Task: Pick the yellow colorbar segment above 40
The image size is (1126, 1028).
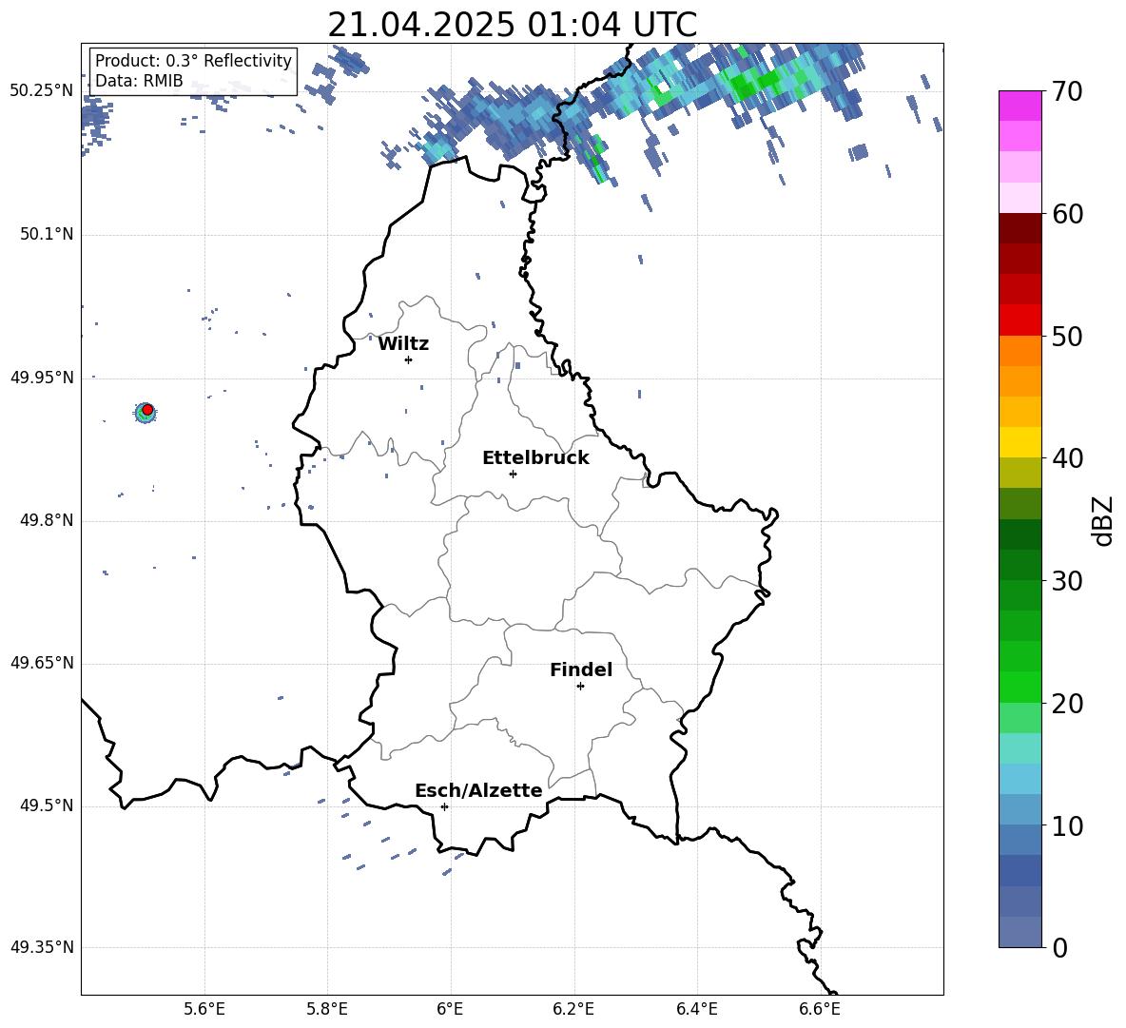Action: tap(1019, 442)
